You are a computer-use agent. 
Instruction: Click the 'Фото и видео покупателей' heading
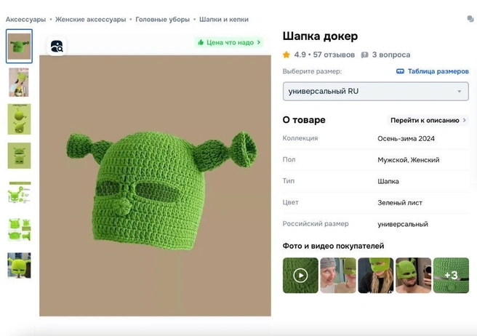pos(334,246)
